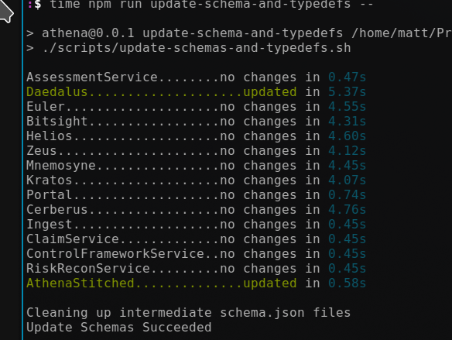Click the RiskReconService line
Viewport: 452px width, 340px height.
[196, 269]
